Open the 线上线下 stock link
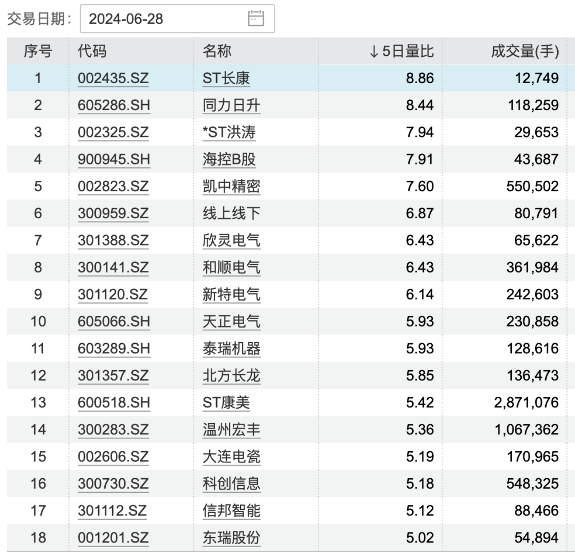The width and height of the screenshot is (575, 556). tap(231, 213)
